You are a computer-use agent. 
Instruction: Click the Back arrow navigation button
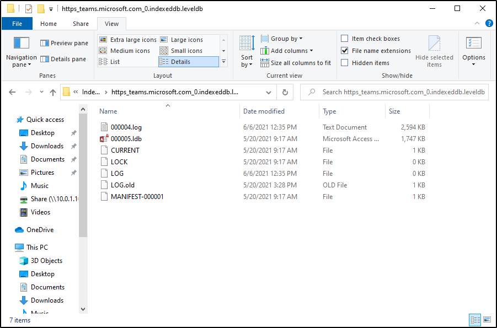(12, 93)
